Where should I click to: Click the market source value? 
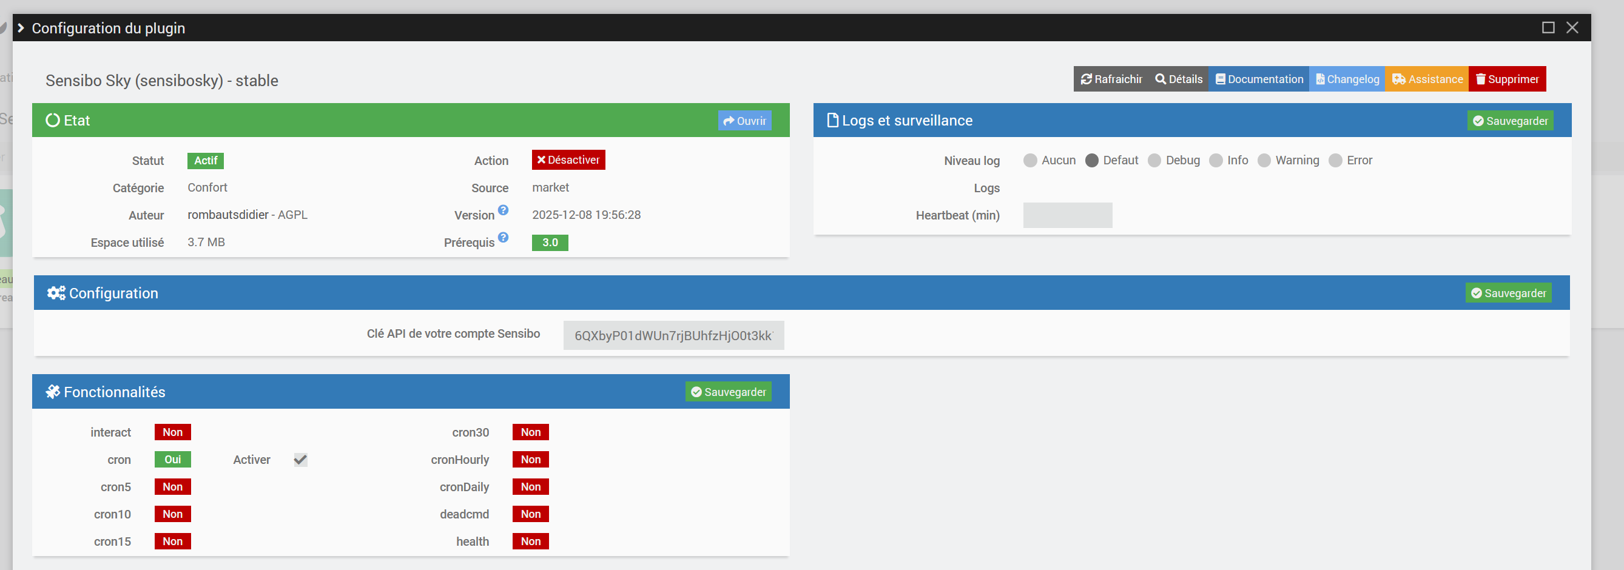[550, 188]
